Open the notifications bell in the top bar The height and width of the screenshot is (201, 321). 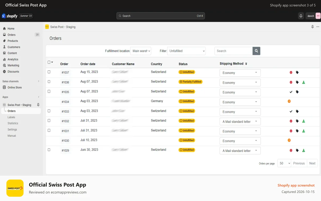click(301, 16)
